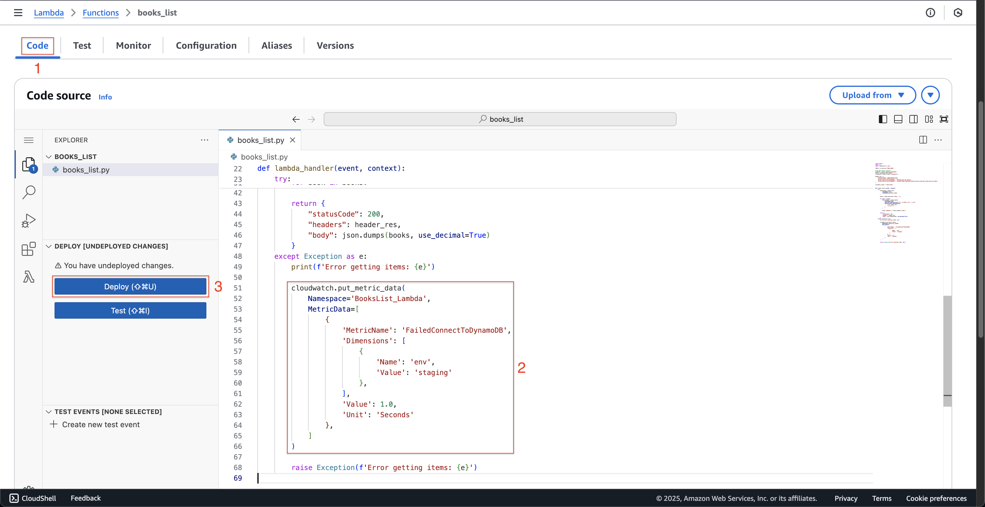
Task: Expand the DEPLOY section expander
Action: pyautogui.click(x=49, y=246)
